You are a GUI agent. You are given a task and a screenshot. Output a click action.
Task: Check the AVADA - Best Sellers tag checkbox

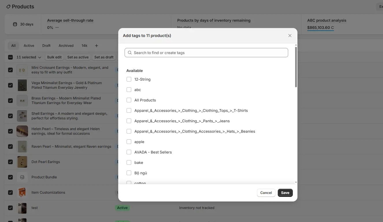point(129,152)
